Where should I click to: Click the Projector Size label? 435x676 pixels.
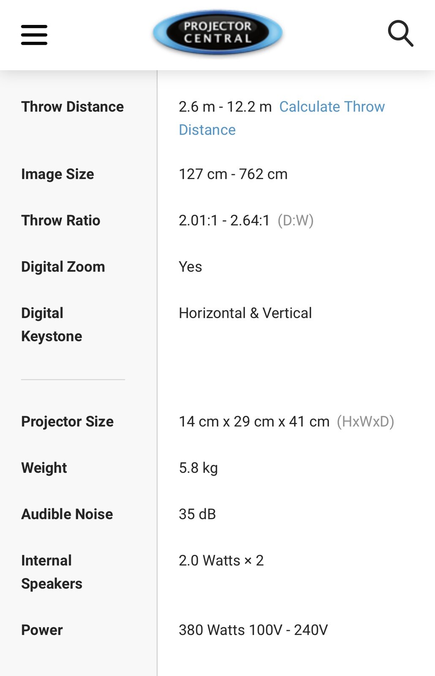[x=68, y=421]
